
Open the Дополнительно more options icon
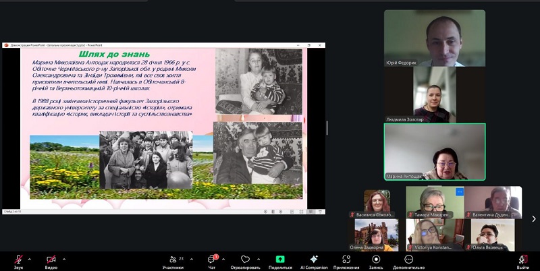click(x=409, y=260)
